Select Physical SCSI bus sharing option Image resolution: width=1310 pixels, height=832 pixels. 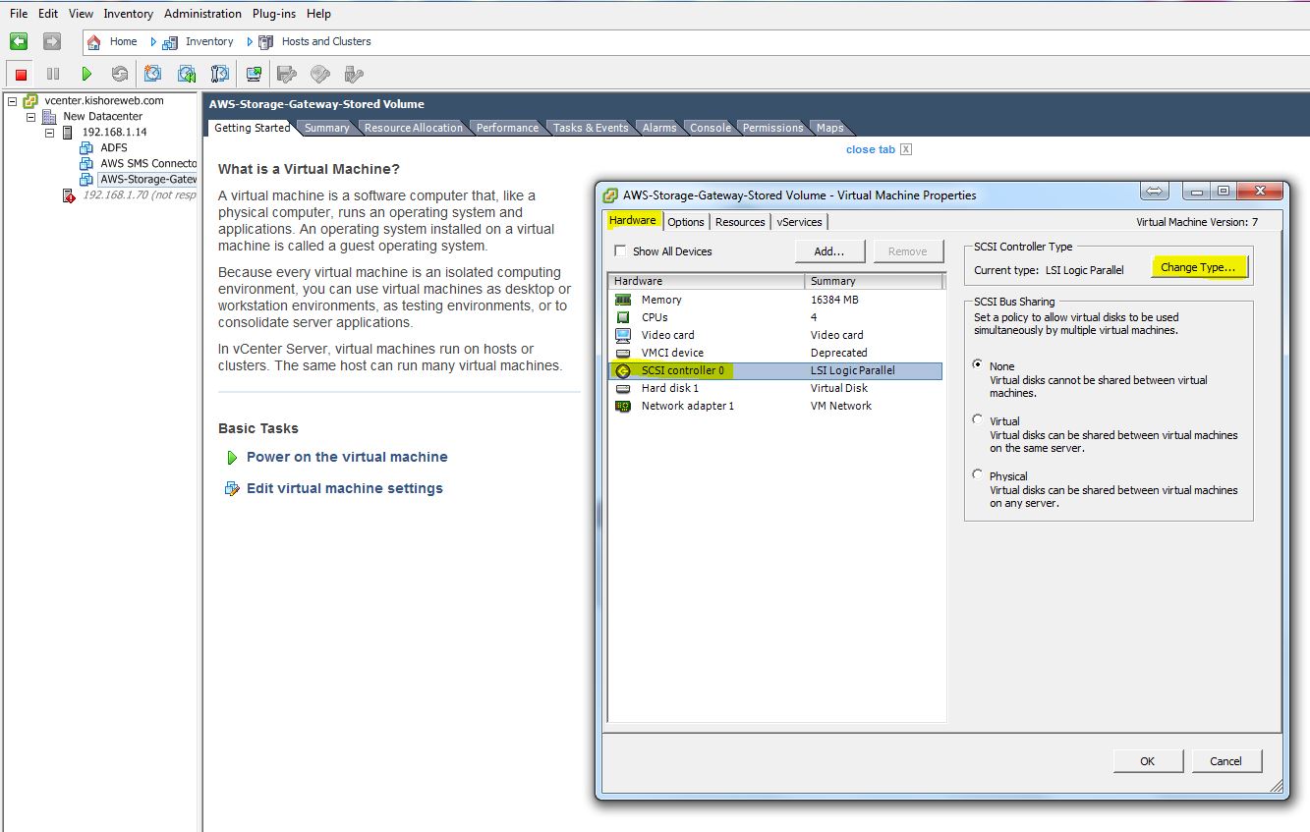click(977, 474)
